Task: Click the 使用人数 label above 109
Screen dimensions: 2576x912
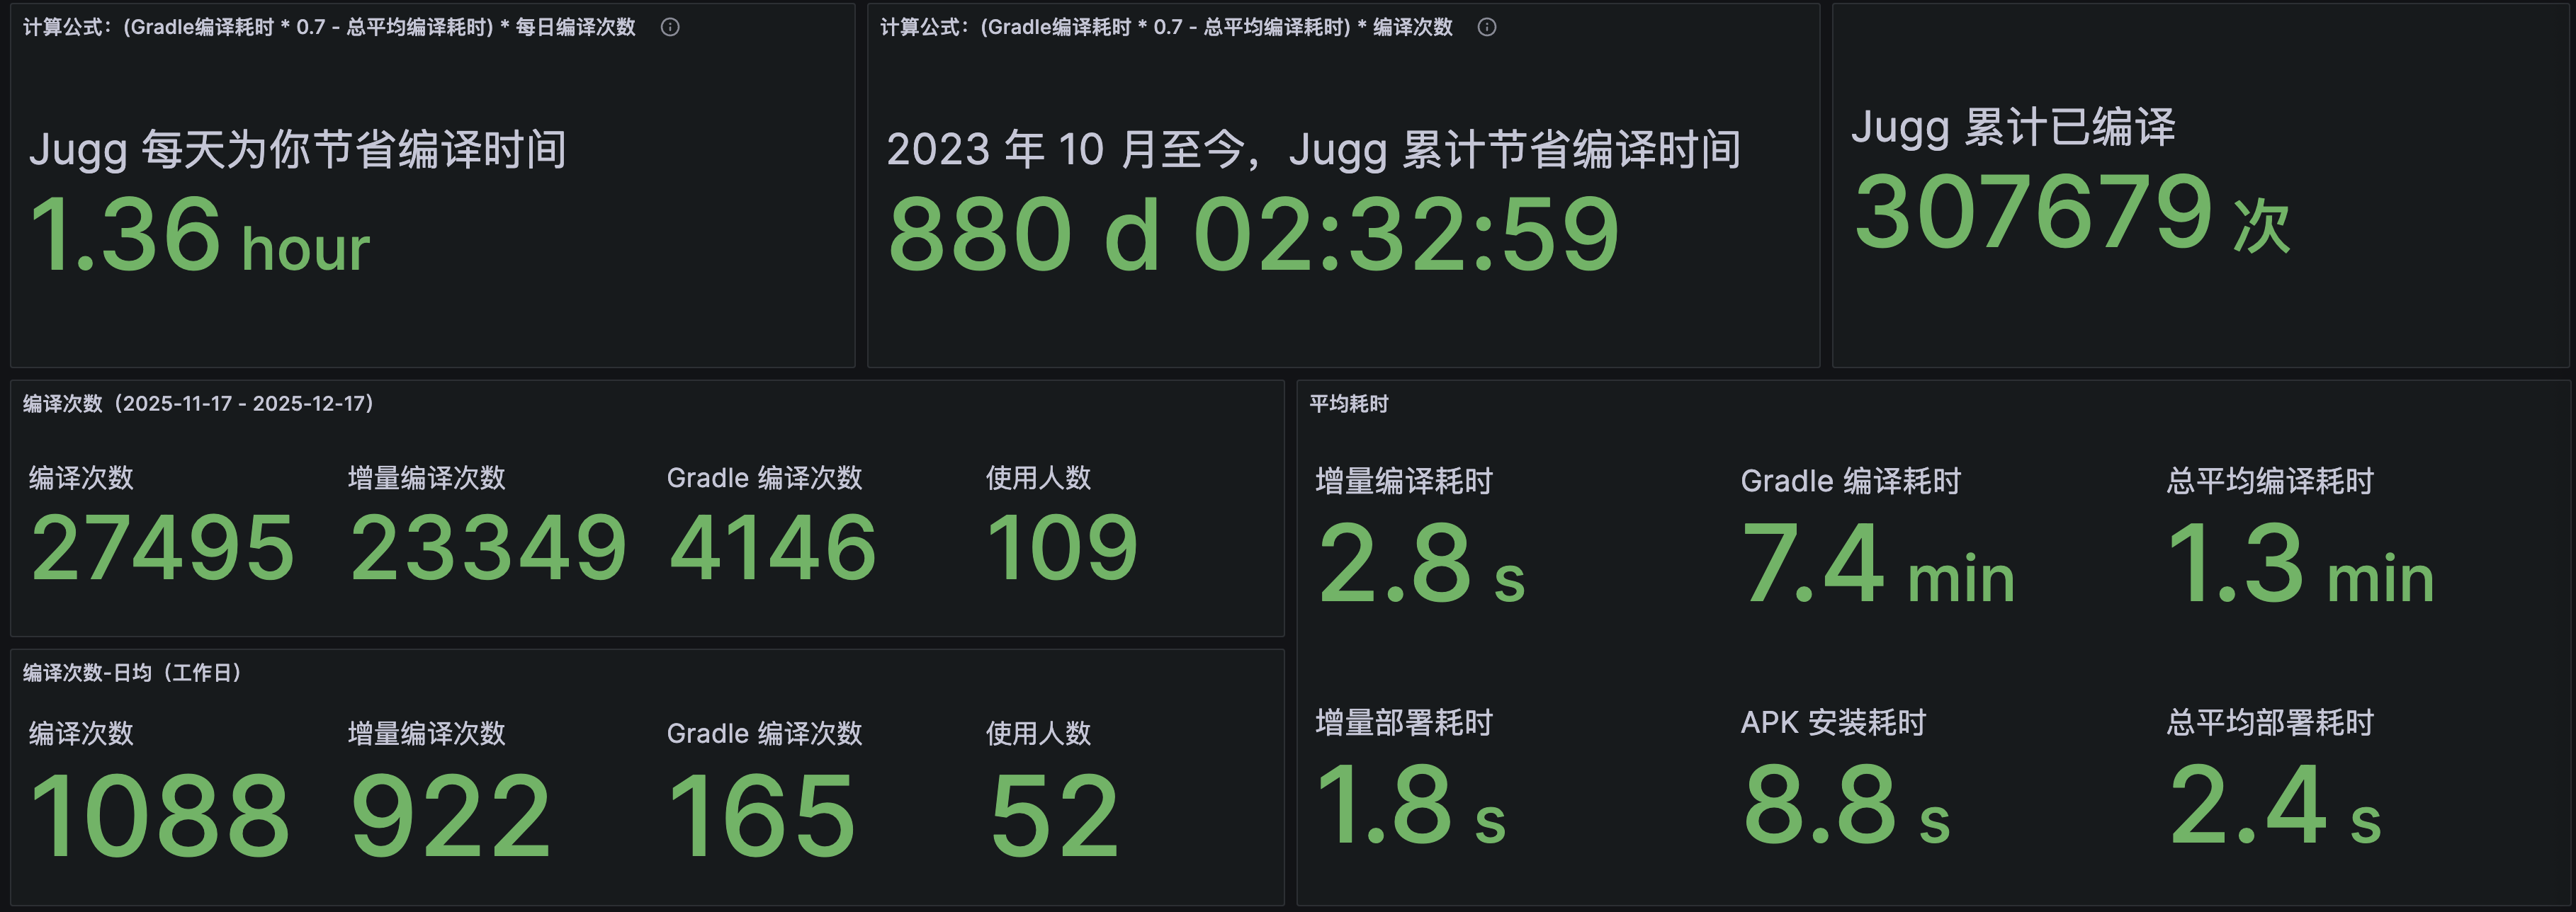Action: click(x=1038, y=479)
